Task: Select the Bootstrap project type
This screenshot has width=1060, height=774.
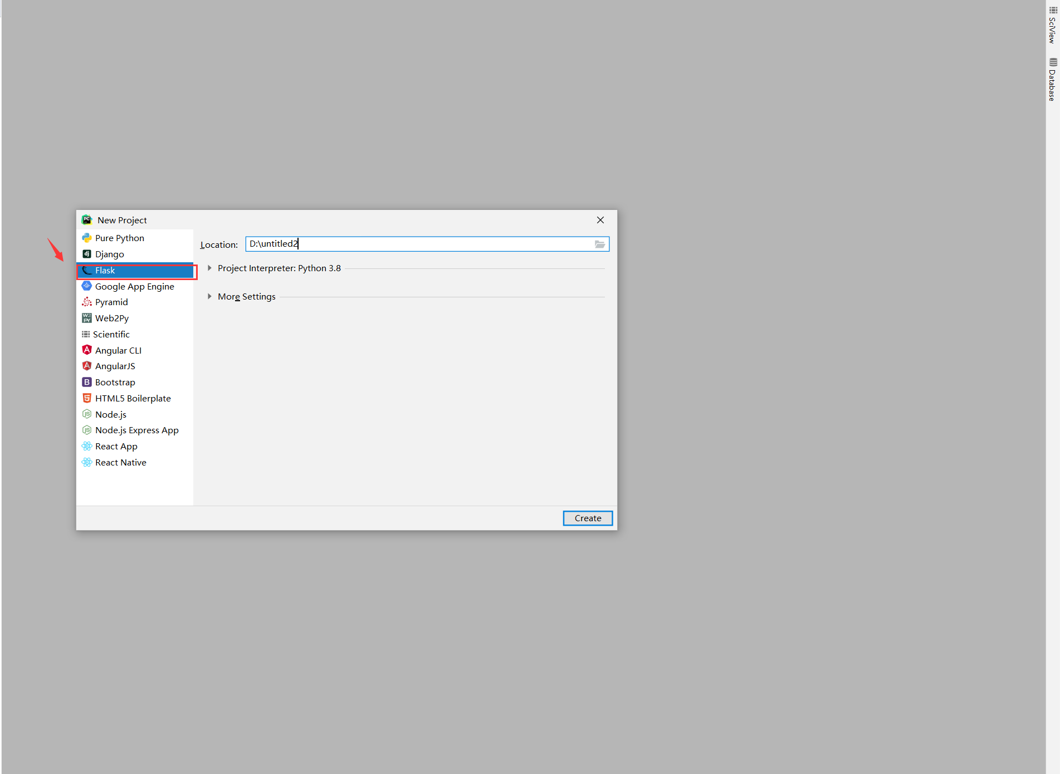Action: click(135, 382)
